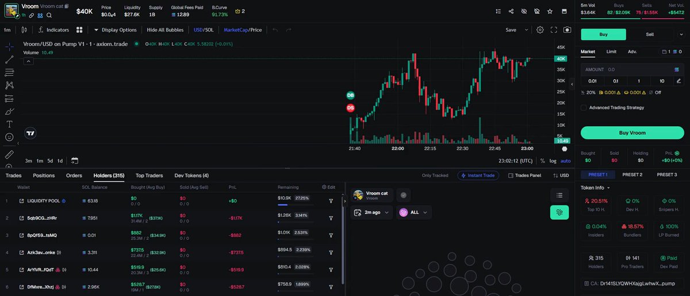The width and height of the screenshot is (690, 296).
Task: Open the candlestick chart type selector
Action: (x=24, y=30)
